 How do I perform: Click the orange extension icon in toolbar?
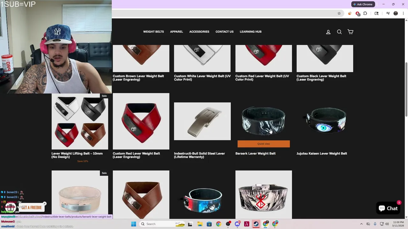(x=350, y=13)
